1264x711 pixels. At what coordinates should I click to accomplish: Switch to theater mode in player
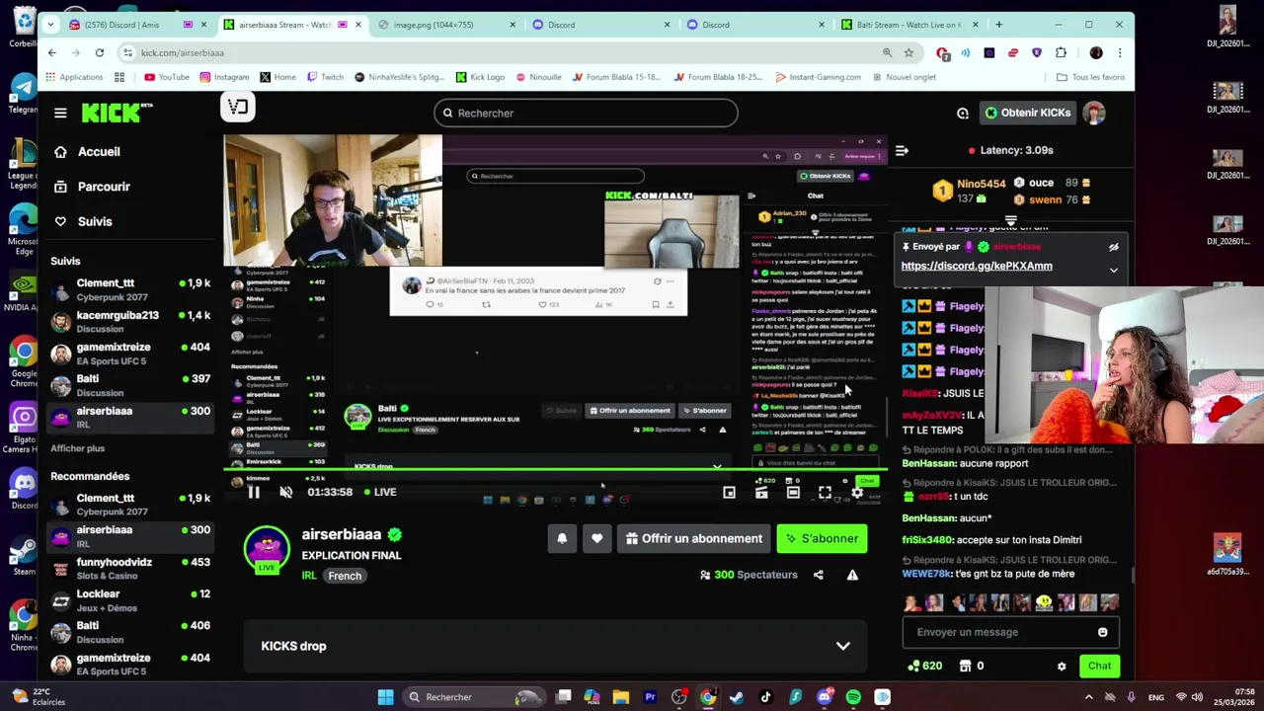pos(793,492)
